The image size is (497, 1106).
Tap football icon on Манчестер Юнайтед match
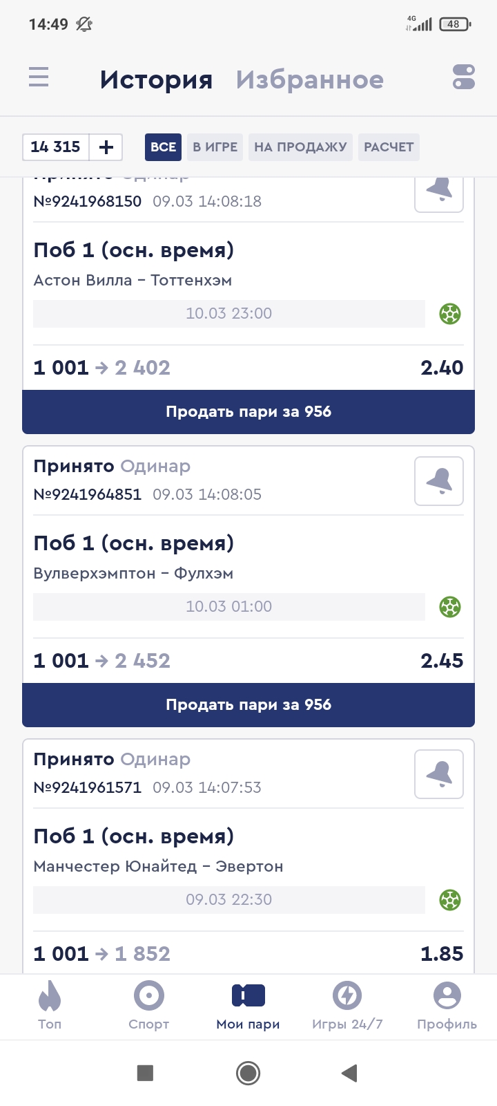click(x=450, y=900)
